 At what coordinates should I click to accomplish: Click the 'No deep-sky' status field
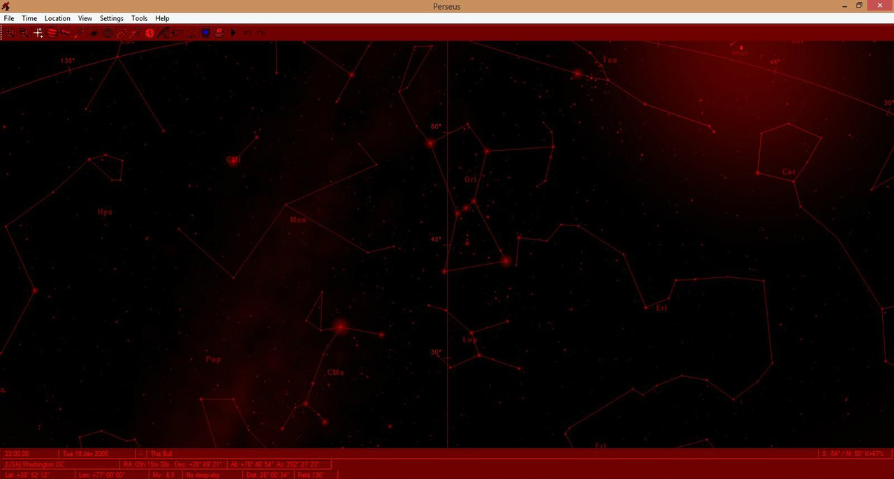pos(212,475)
